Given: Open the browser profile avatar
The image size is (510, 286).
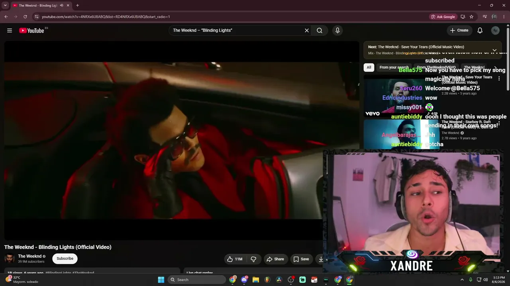Looking at the screenshot, I should (494, 17).
